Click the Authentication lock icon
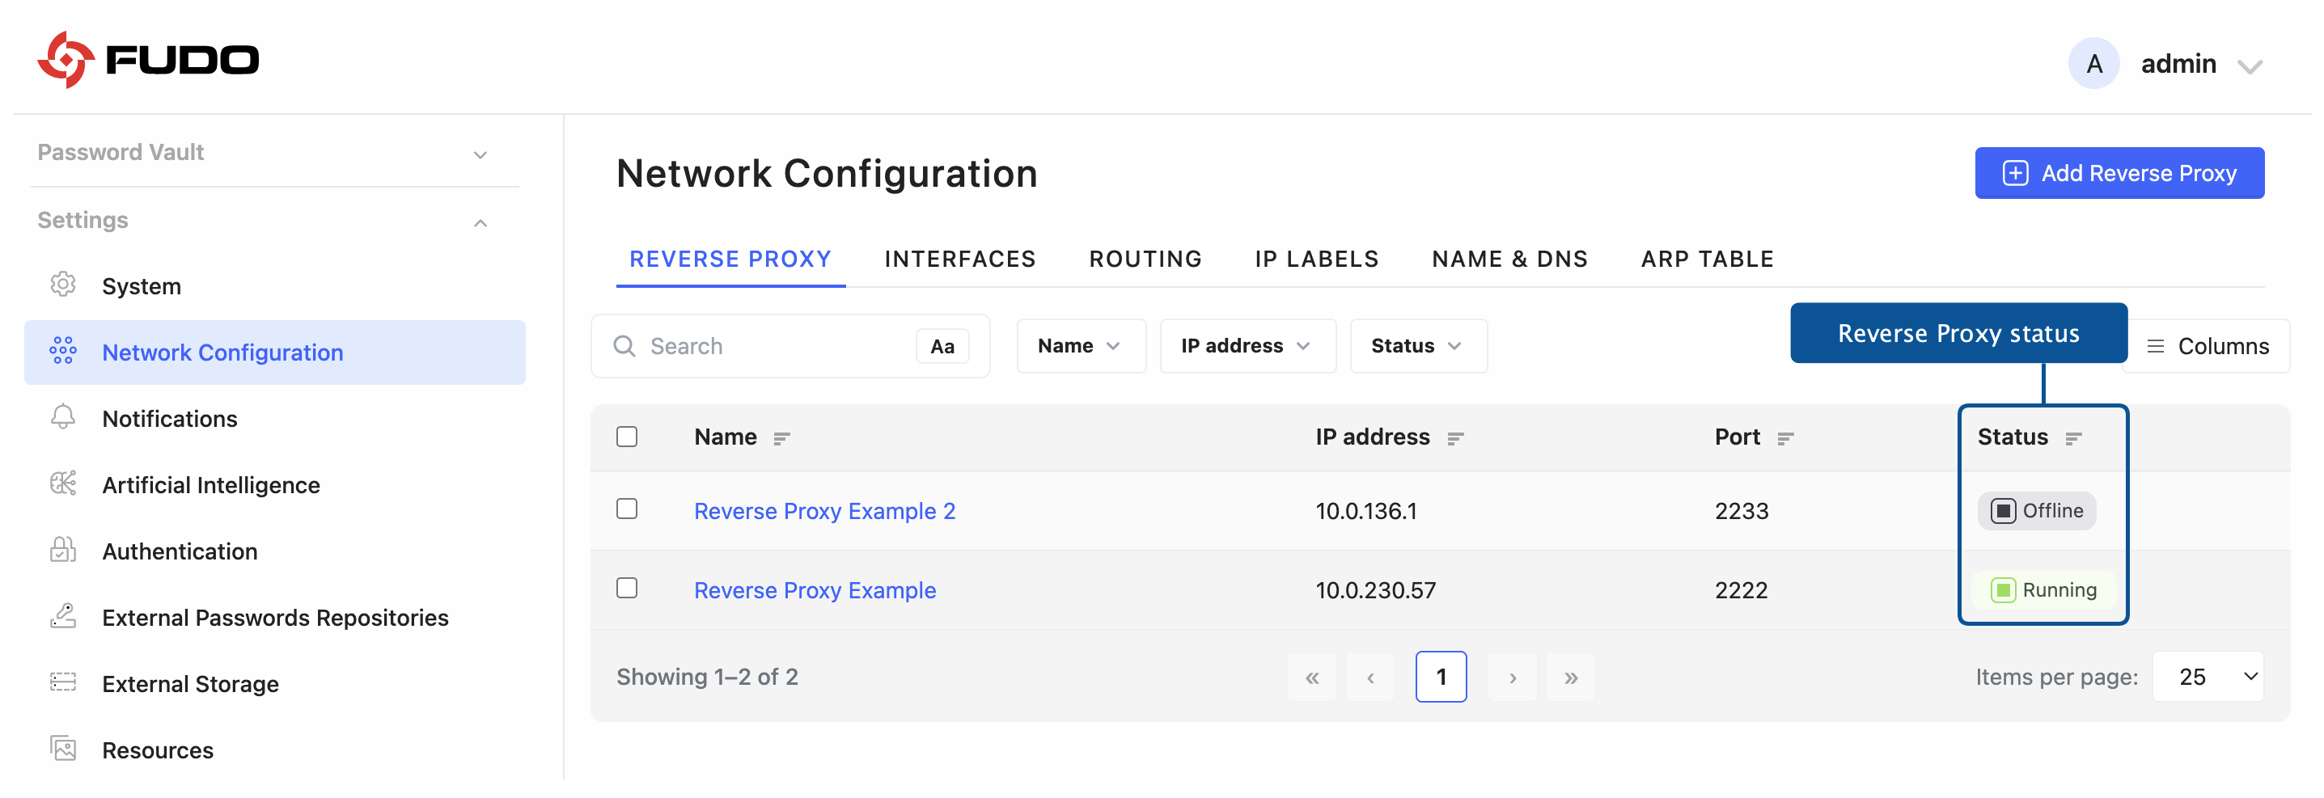 pyautogui.click(x=62, y=550)
